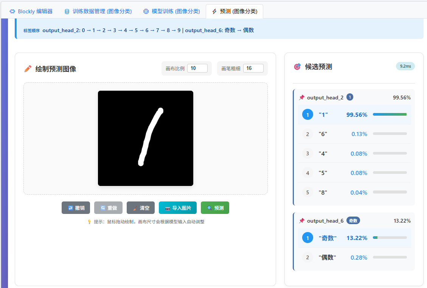The image size is (427, 288).
Task: Click the target icon beside 候选预测
Action: (297, 67)
